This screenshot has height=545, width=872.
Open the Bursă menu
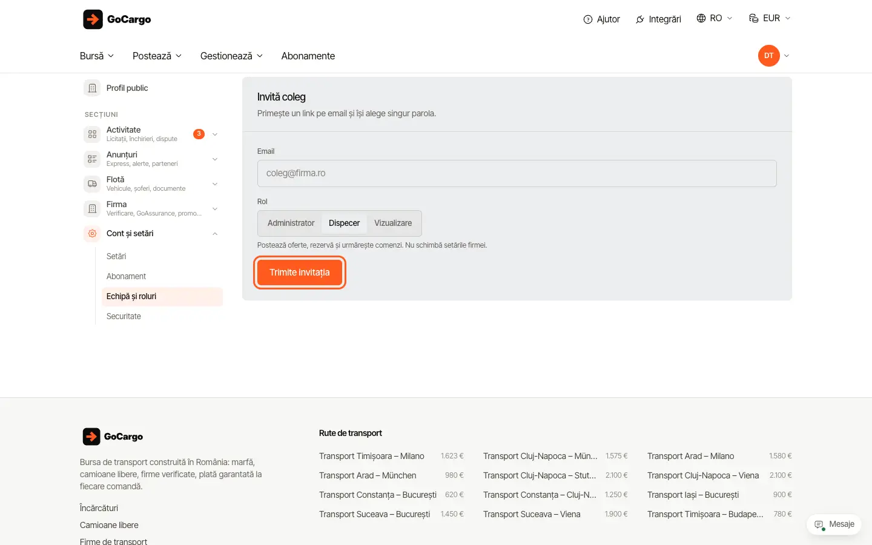point(97,56)
